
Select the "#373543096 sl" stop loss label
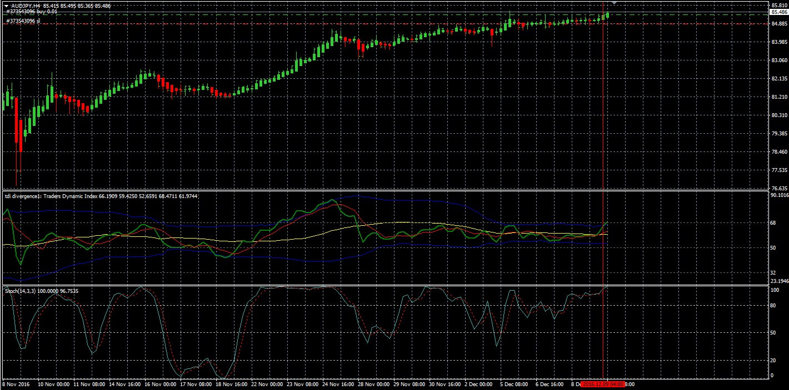click(x=23, y=21)
